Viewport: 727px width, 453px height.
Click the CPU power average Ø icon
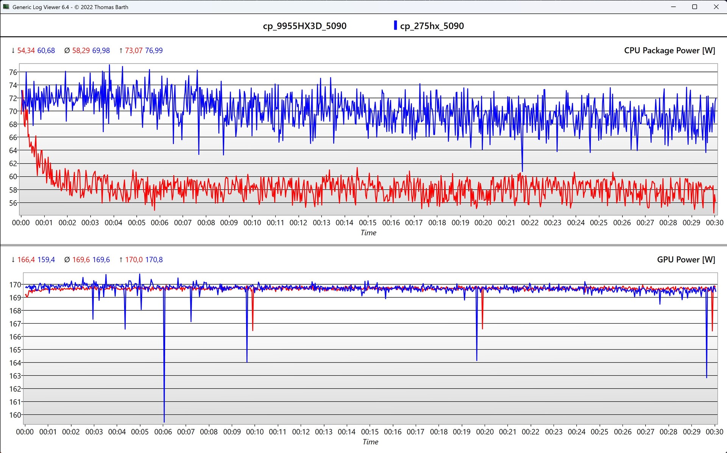(x=67, y=50)
